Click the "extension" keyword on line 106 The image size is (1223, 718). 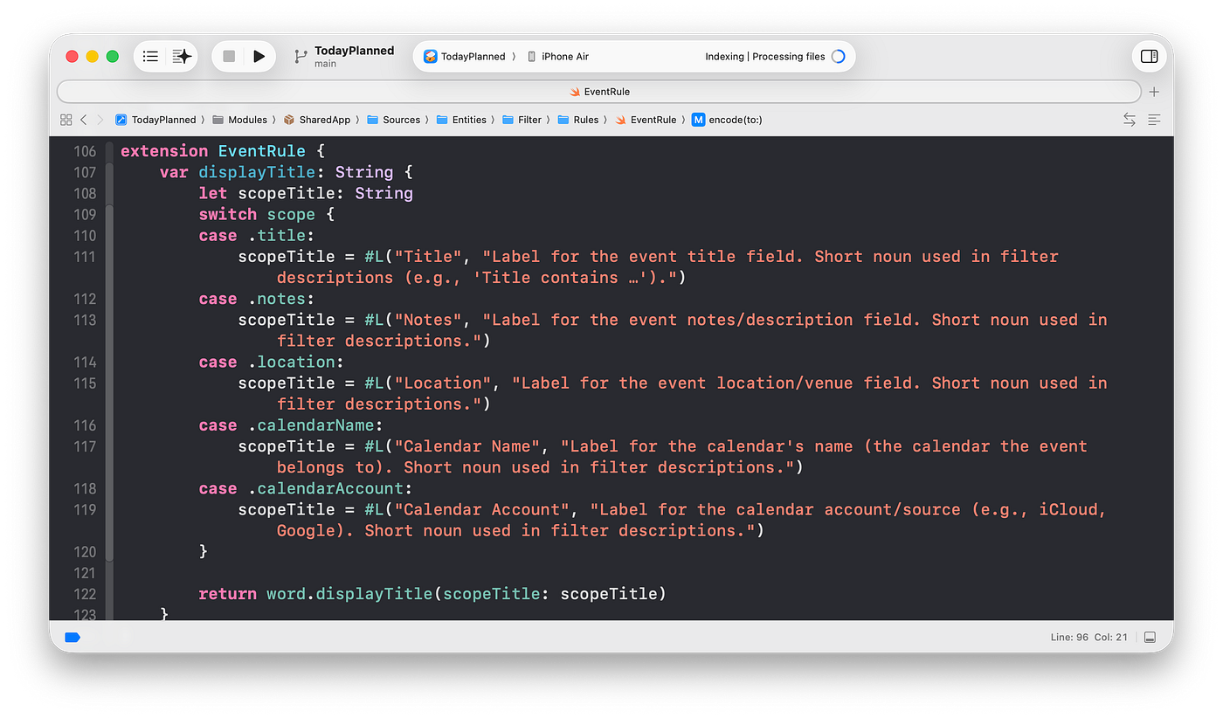point(164,151)
